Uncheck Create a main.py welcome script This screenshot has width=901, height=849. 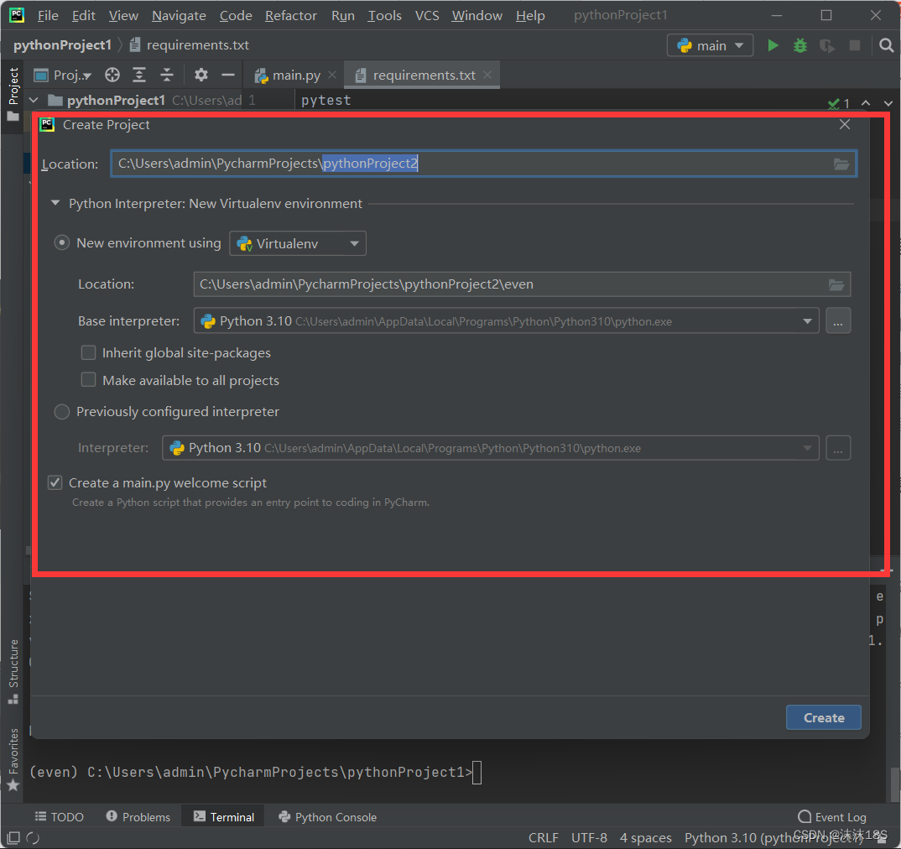tap(55, 483)
